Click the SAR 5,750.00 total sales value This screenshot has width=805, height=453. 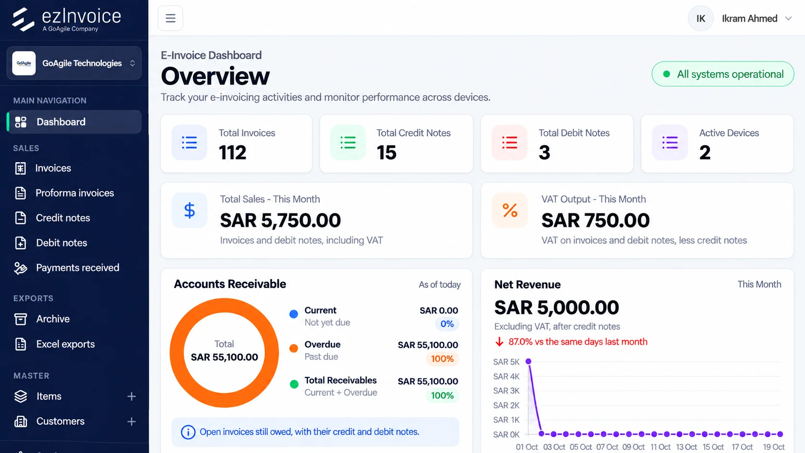point(280,220)
